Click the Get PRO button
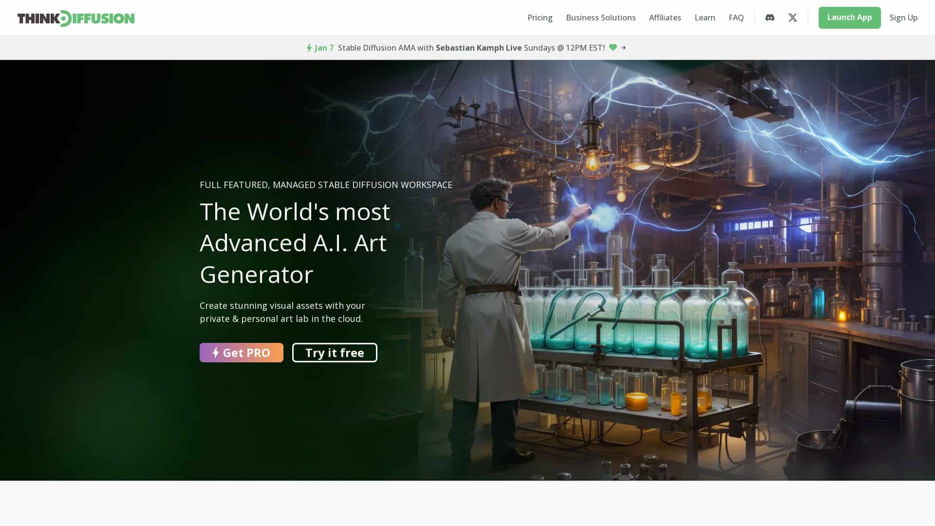This screenshot has height=526, width=935. click(x=241, y=353)
